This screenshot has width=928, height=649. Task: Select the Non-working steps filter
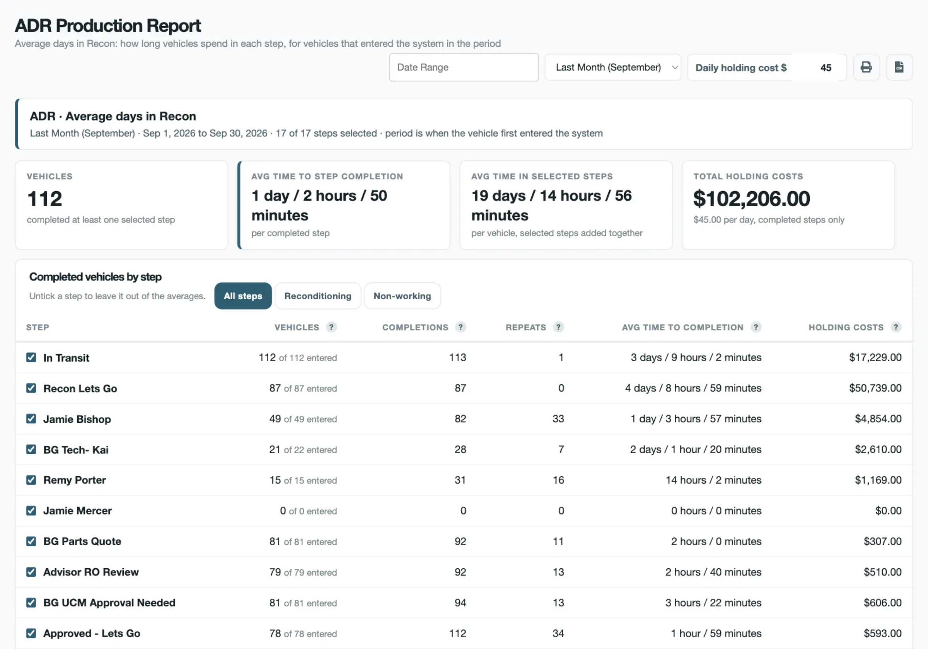pos(402,296)
